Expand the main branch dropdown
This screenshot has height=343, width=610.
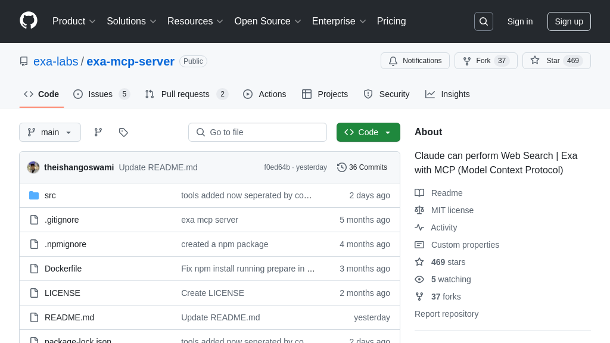point(50,132)
